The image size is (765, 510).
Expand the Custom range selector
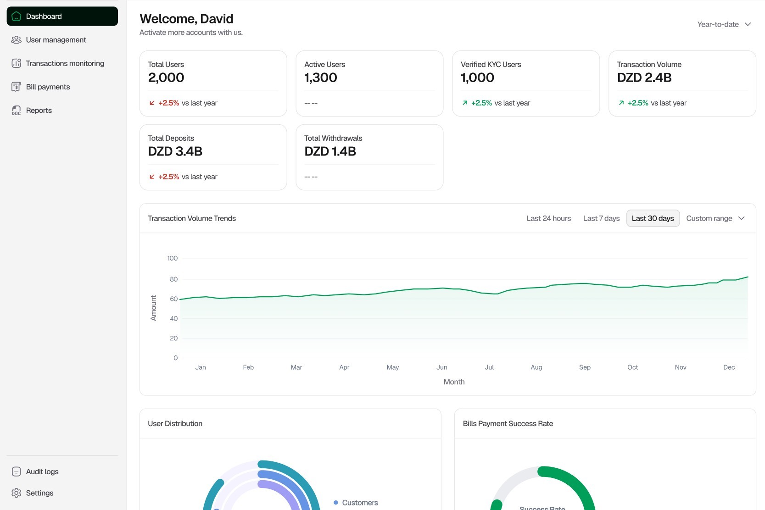(709, 218)
